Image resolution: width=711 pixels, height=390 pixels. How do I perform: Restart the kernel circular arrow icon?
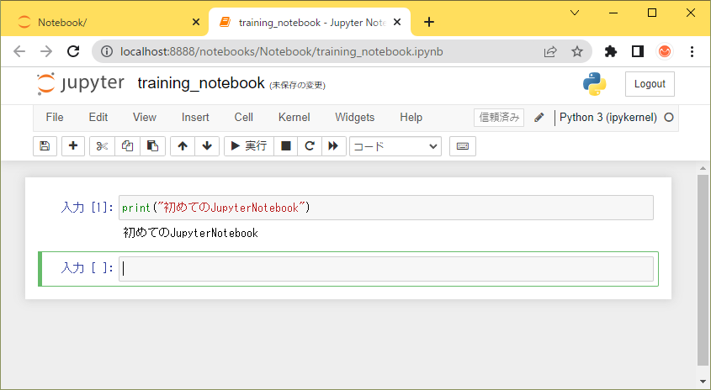[x=310, y=146]
